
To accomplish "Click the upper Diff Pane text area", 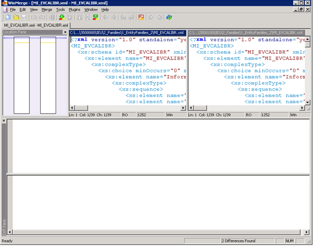I will (161, 146).
